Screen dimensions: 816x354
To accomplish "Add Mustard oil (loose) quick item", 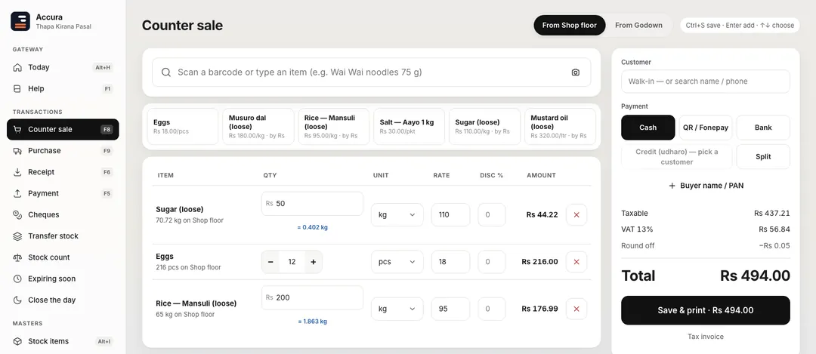I will (560, 126).
